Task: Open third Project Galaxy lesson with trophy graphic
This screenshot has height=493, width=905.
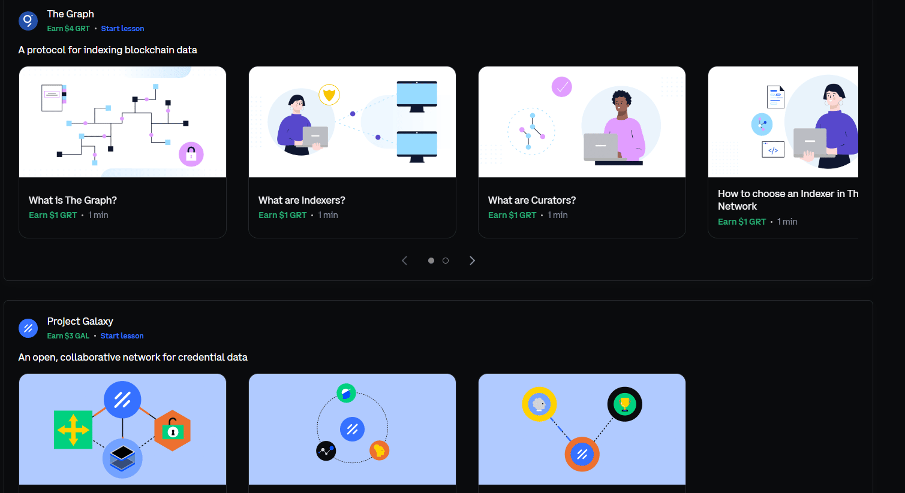Action: (x=582, y=430)
